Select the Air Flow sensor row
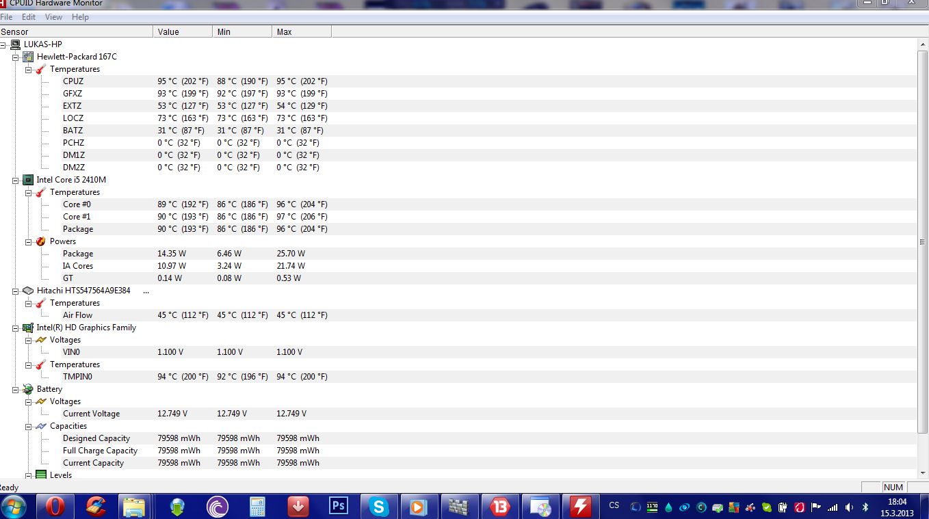The height and width of the screenshot is (519, 929). click(x=458, y=315)
